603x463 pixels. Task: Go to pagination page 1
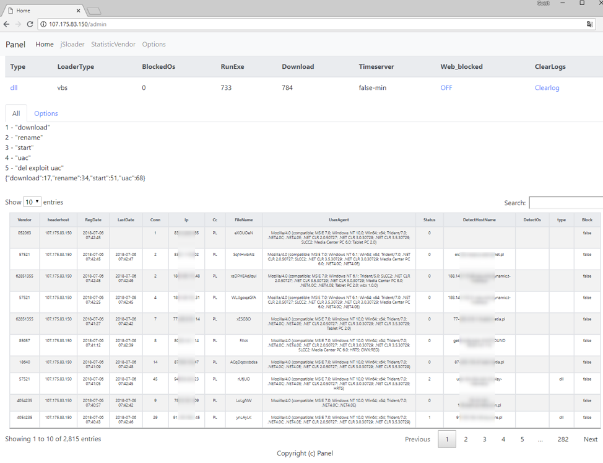pos(447,439)
